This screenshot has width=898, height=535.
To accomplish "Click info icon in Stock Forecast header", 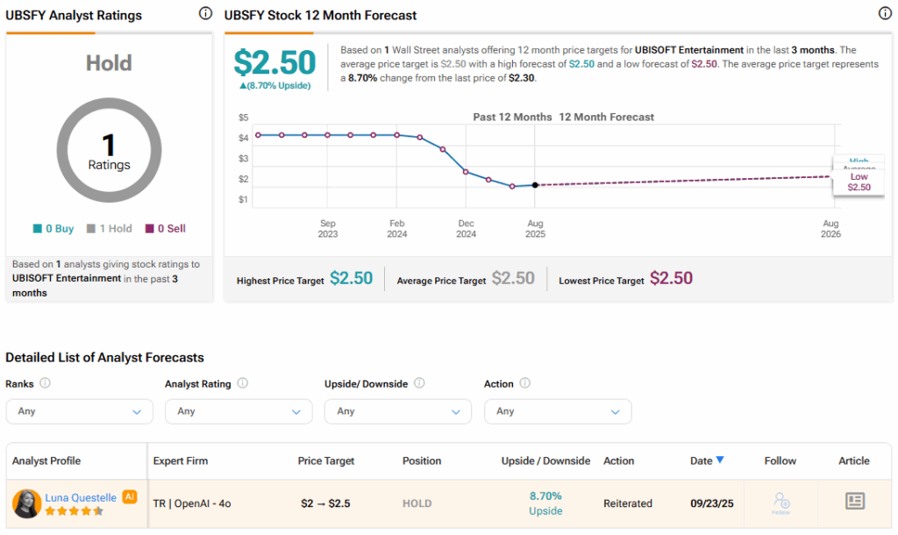I will (x=884, y=13).
